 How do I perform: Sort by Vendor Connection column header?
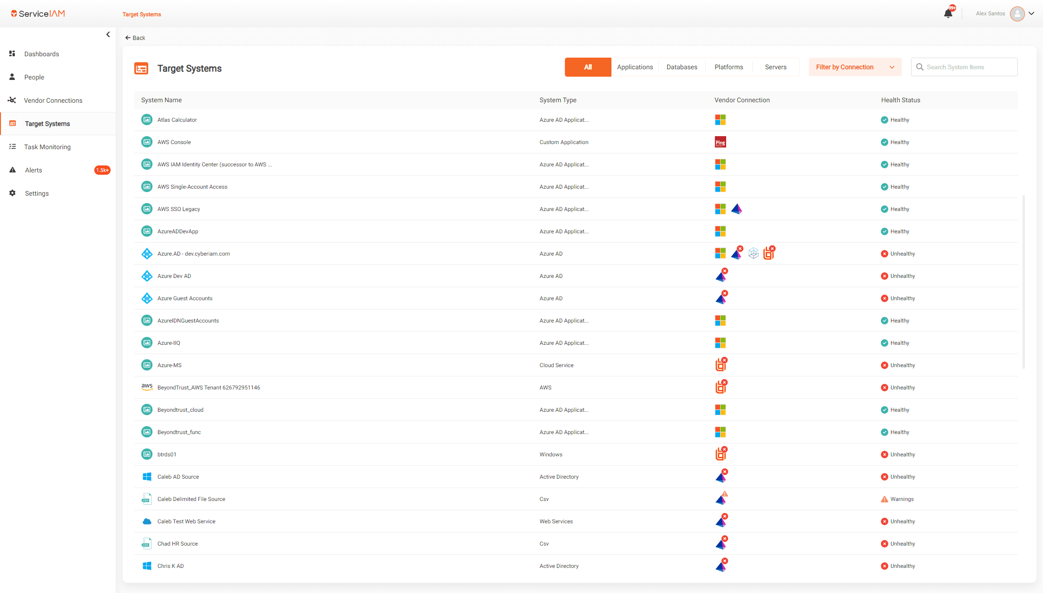point(741,100)
